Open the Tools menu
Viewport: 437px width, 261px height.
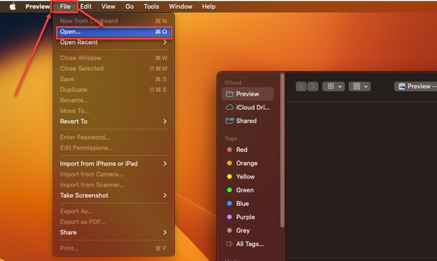pos(151,6)
